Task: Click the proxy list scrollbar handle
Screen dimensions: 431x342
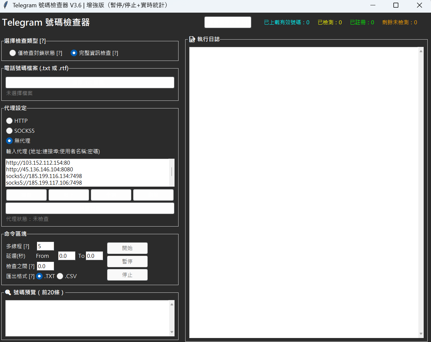Action: [172, 172]
